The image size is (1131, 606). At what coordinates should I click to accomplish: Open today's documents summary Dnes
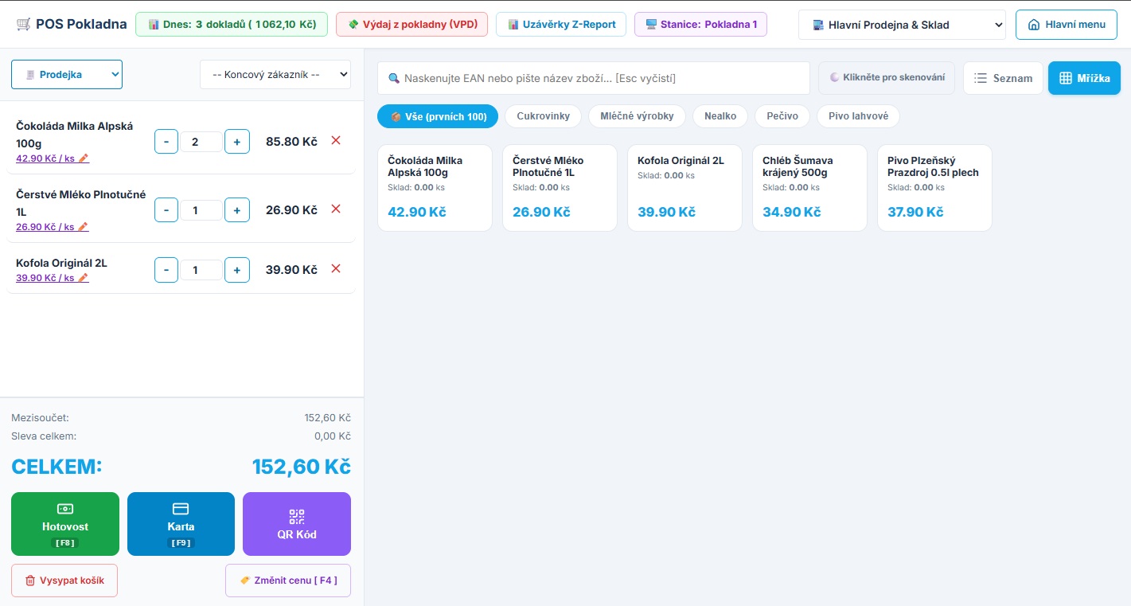tap(232, 24)
